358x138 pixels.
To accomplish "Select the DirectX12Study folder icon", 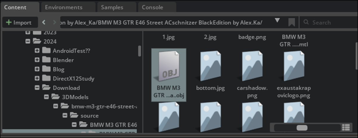I will [x=46, y=79].
